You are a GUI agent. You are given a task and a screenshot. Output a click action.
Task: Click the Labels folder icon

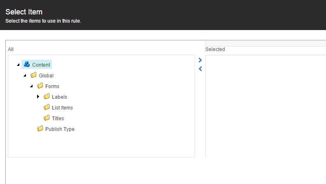[47, 97]
